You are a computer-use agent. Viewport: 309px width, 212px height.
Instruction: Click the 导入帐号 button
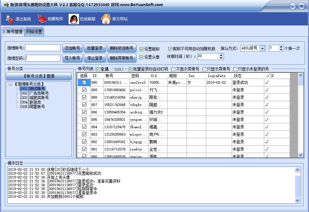72,58
